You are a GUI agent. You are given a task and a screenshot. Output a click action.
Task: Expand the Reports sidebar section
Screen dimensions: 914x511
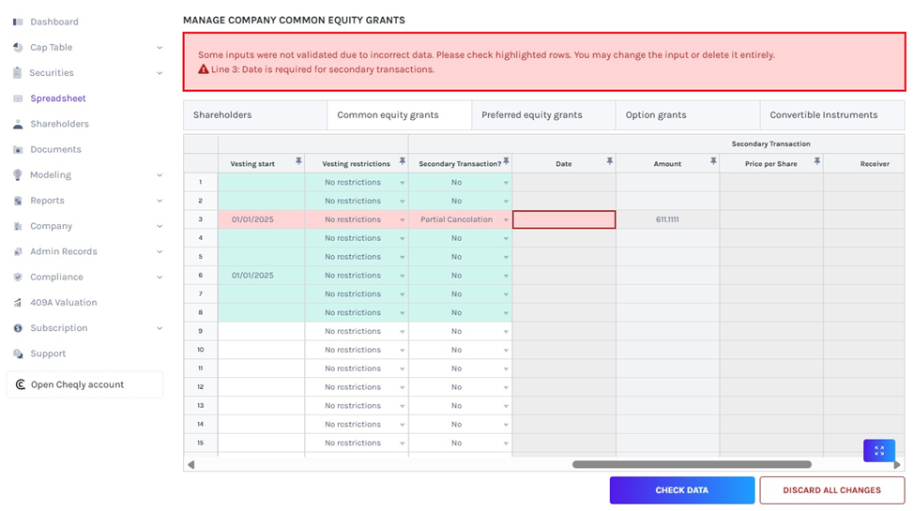tap(160, 201)
